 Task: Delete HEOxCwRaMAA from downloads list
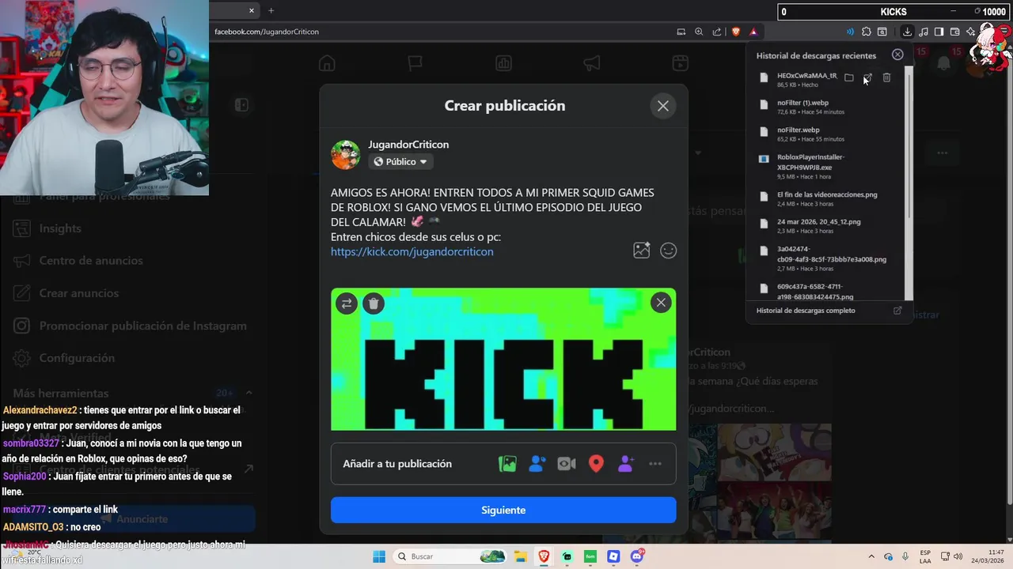[886, 77]
